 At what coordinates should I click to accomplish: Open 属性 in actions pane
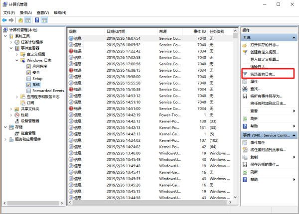(x=254, y=82)
